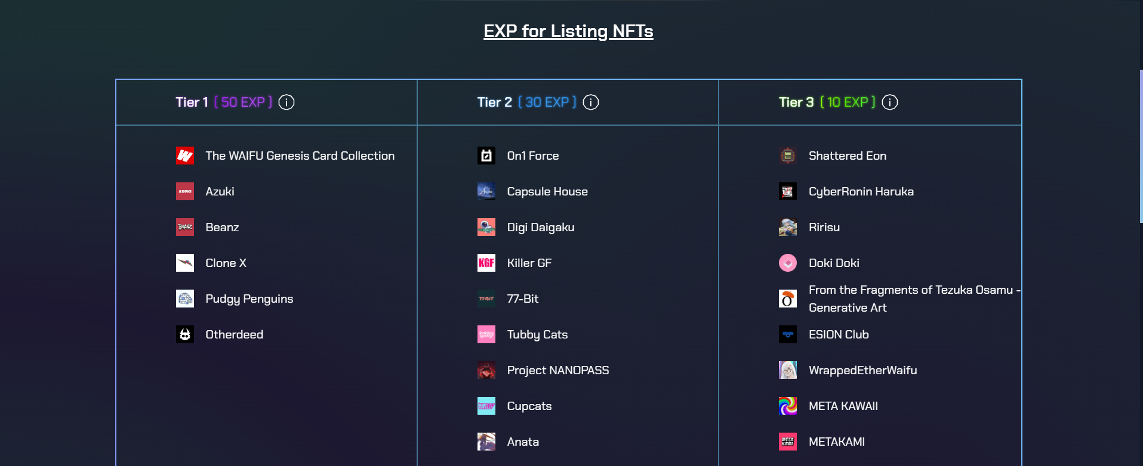The image size is (1143, 466).
Task: Select the Clone X entry
Action: click(226, 263)
